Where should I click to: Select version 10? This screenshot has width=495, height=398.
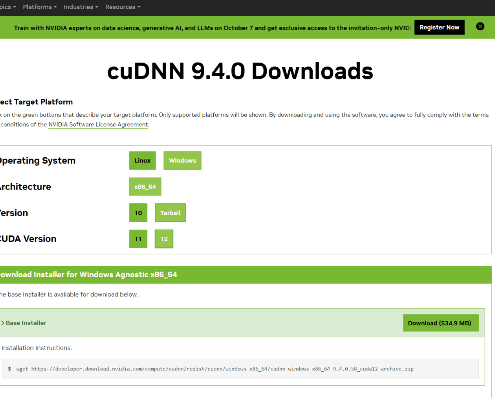click(138, 213)
